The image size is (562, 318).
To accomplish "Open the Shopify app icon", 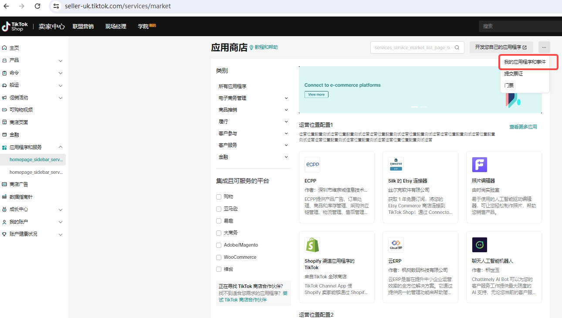I will [312, 245].
